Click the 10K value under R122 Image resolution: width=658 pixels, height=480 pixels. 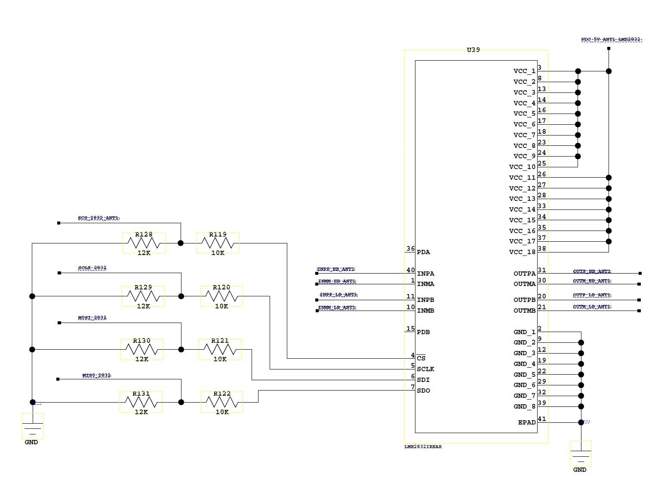[x=222, y=412]
